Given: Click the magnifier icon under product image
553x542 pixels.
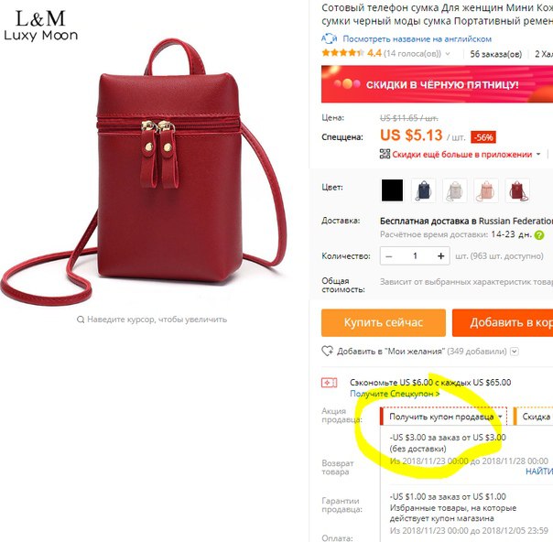Looking at the screenshot, I should coord(81,320).
